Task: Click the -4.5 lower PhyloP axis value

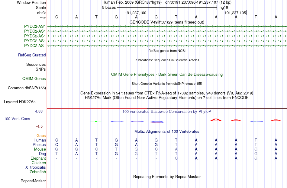Action: [39, 126]
